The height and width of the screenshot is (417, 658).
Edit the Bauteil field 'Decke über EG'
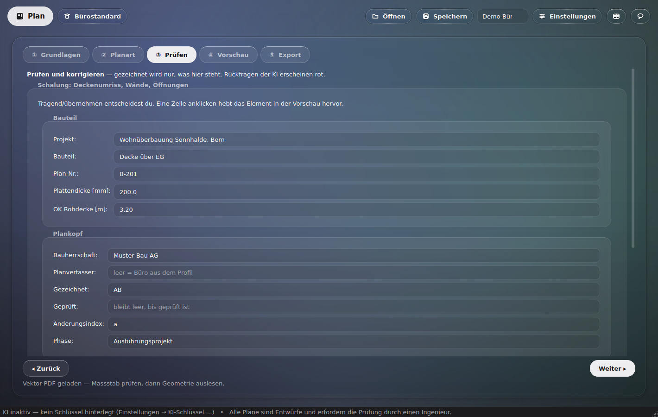[x=357, y=157]
